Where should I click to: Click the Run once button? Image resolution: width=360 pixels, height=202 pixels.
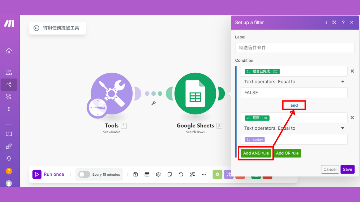coord(48,175)
